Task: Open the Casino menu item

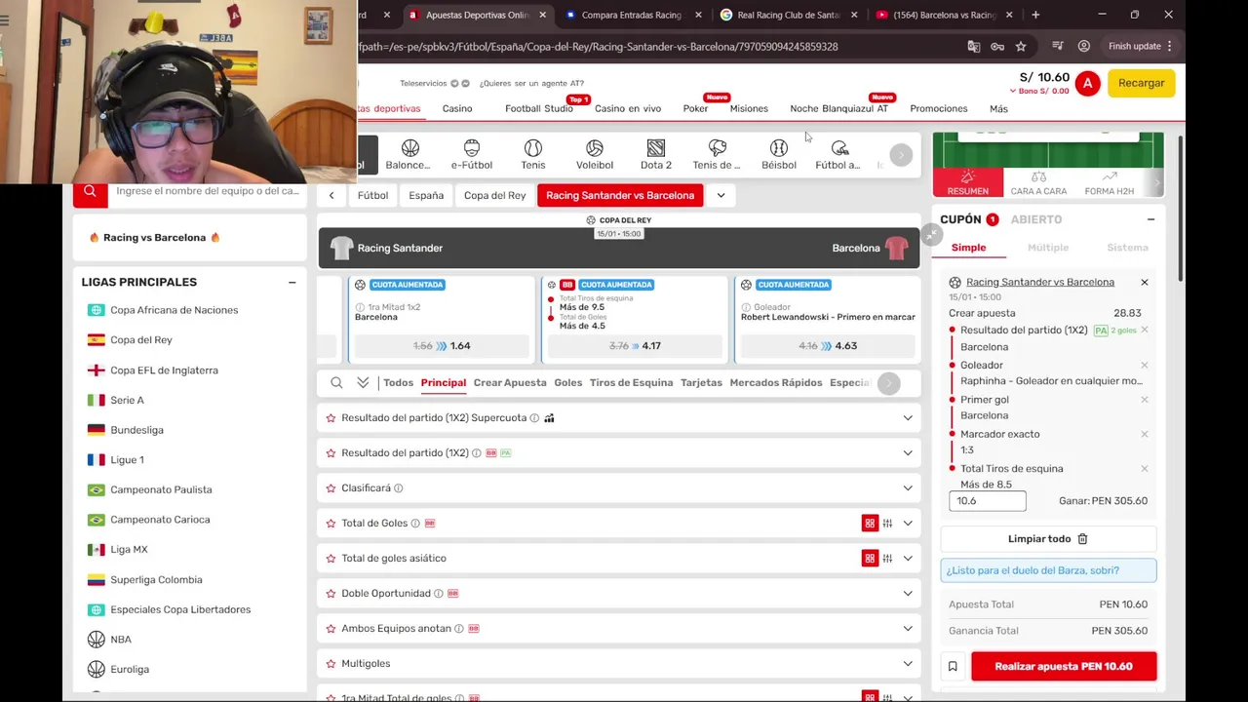Action: click(457, 109)
